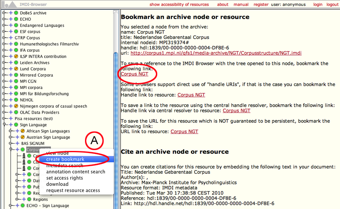Click green icon next to Humanethologisches Filmarchiv

tap(16, 44)
